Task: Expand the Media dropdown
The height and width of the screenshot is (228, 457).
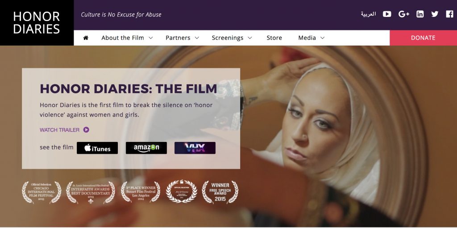Action: coord(311,38)
